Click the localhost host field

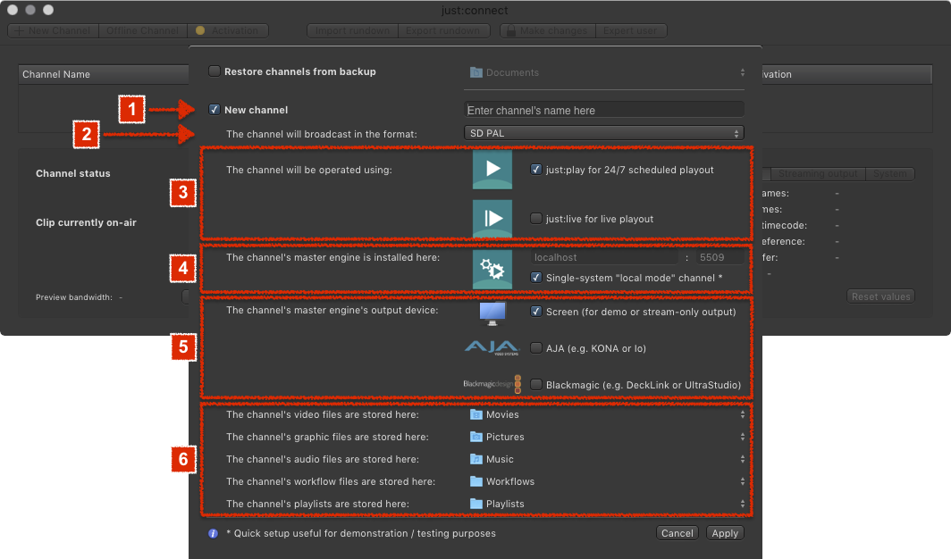[x=605, y=257]
